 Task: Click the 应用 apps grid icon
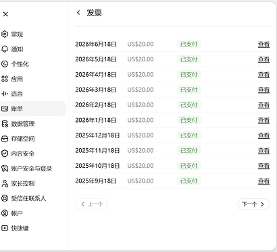click(x=5, y=79)
